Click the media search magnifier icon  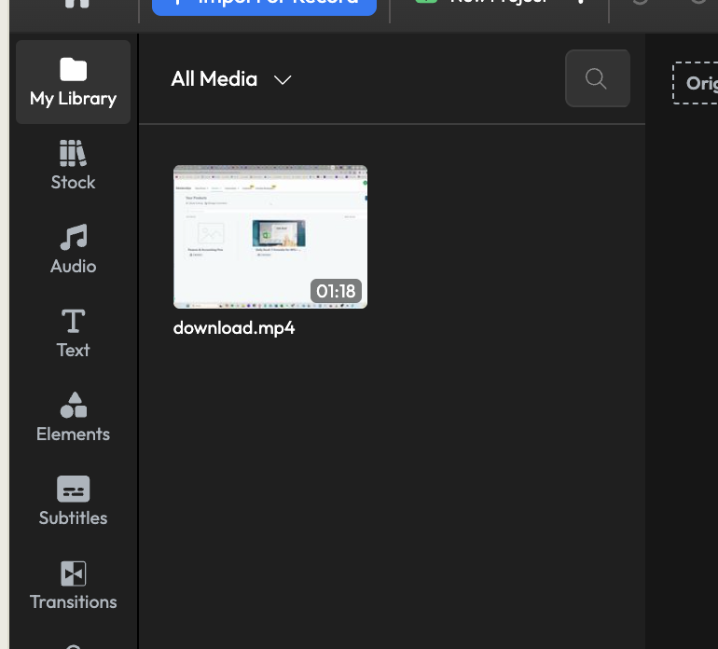coord(597,78)
